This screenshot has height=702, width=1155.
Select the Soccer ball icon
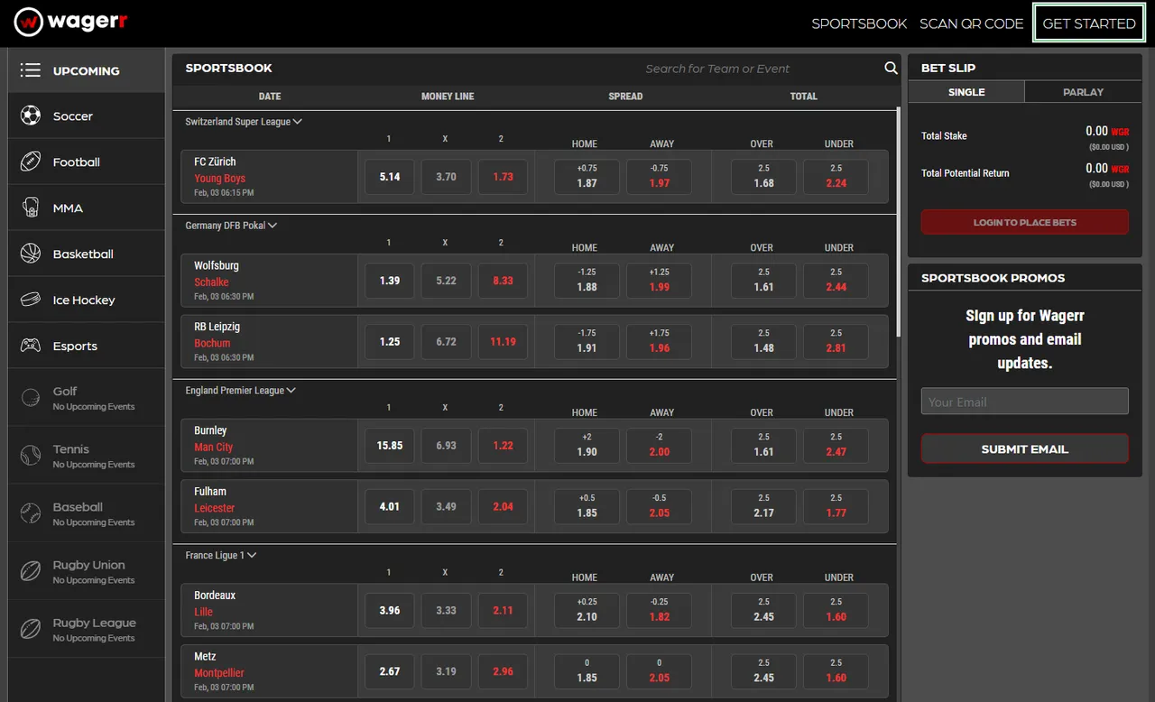pyautogui.click(x=31, y=115)
